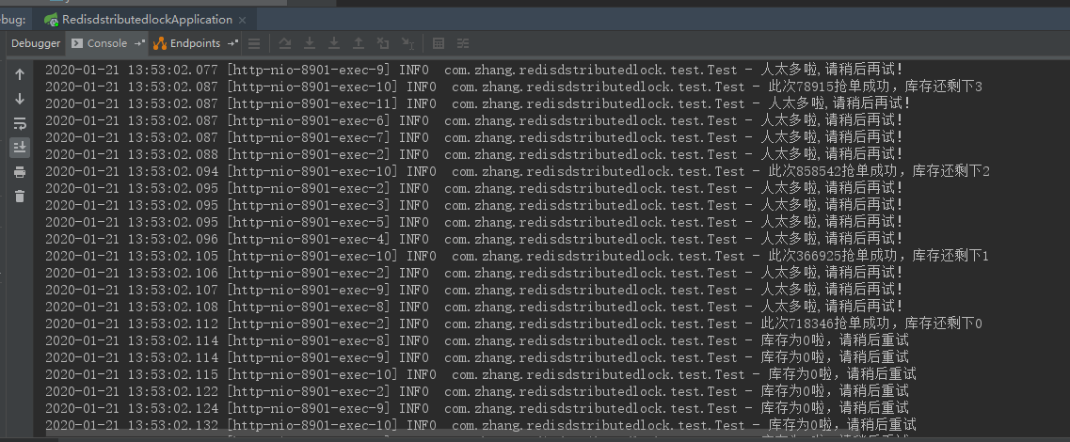1070x442 pixels.
Task: Click the Spring Boot icon on the run tab
Action: tap(51, 20)
